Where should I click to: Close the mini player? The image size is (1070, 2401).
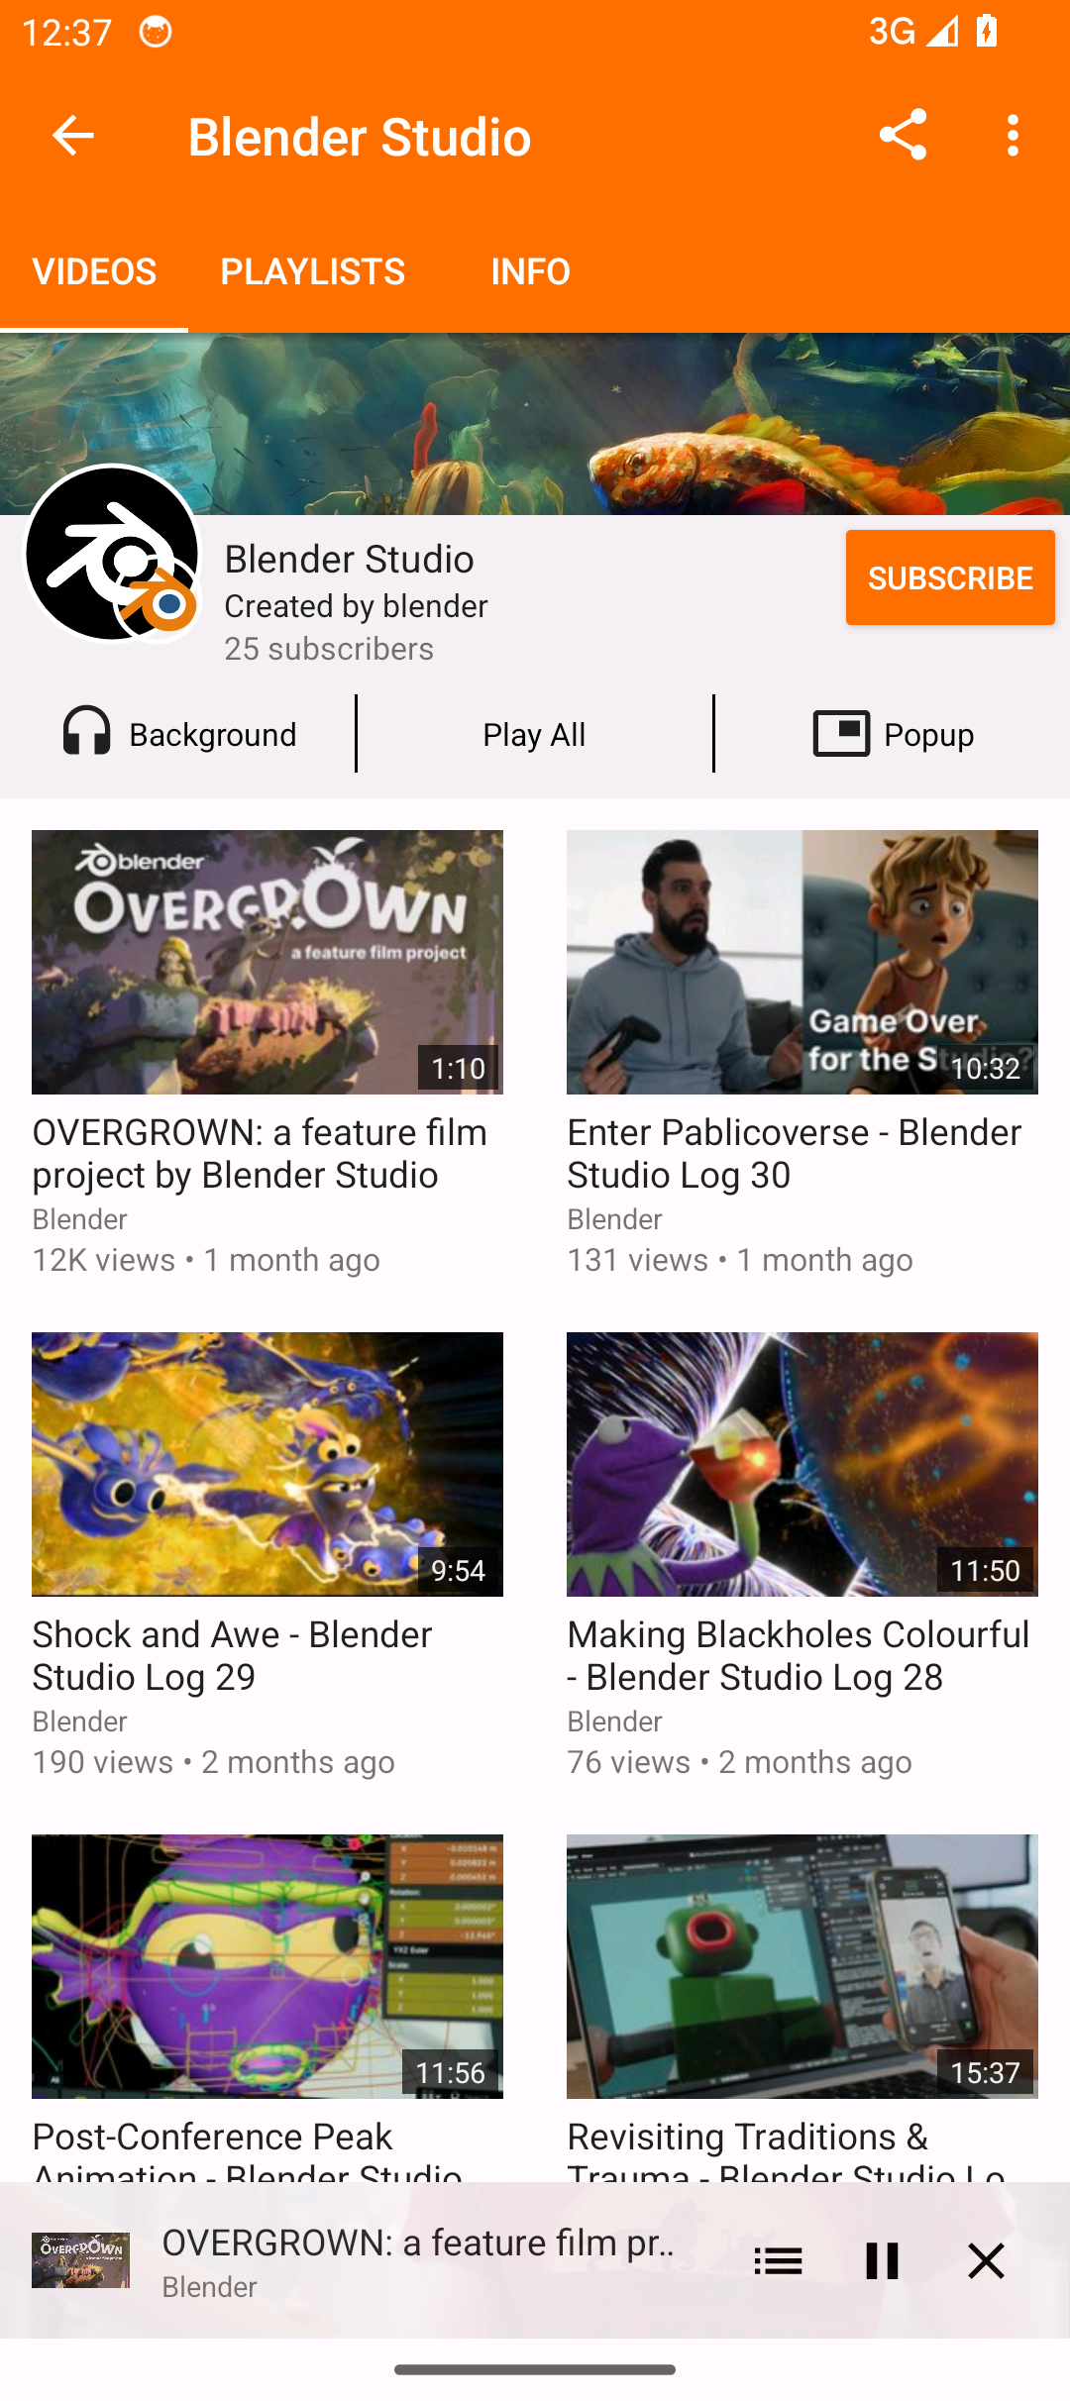(x=986, y=2260)
